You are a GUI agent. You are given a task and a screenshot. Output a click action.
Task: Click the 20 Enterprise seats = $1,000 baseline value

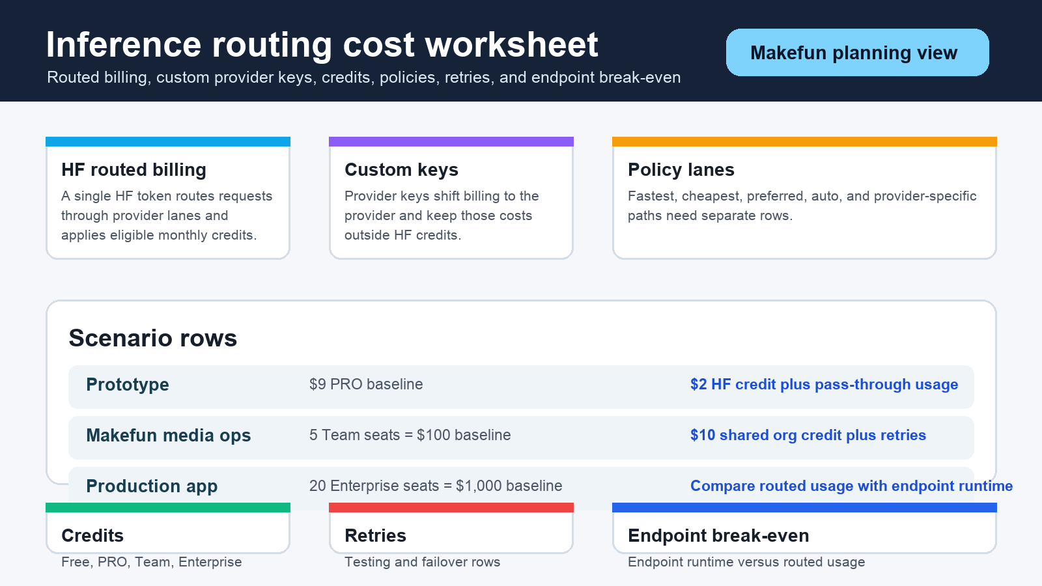pos(436,486)
